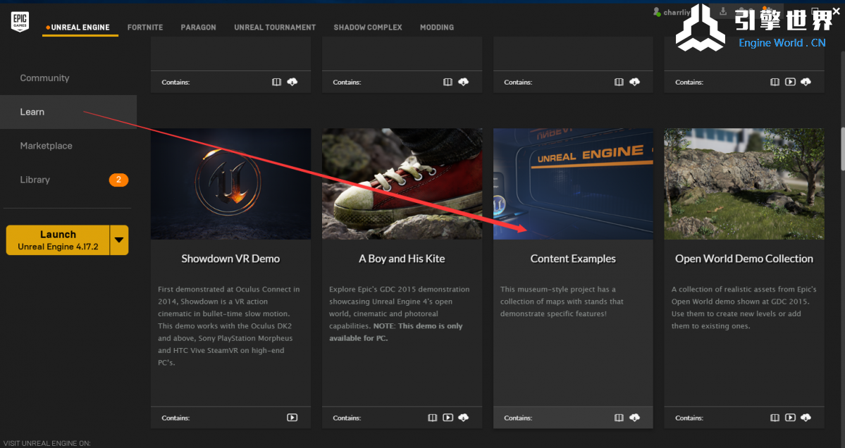The width and height of the screenshot is (845, 448).
Task: Go to the Unreal Tournament tab
Action: coord(275,27)
